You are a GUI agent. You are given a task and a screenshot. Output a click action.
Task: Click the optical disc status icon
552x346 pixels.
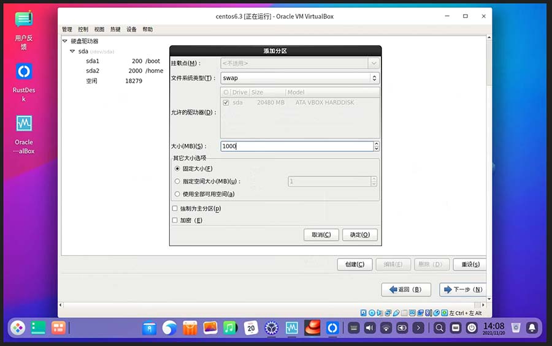372,312
